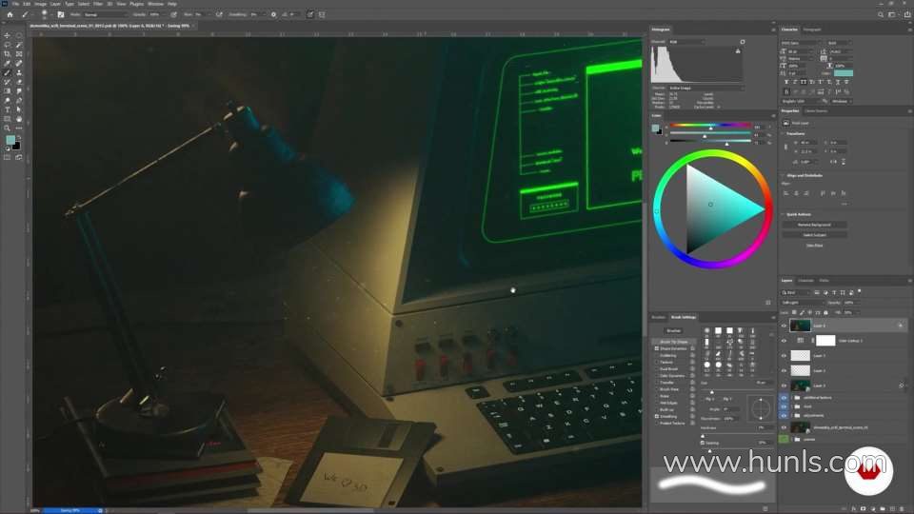Refresh the histogram with uncached data
This screenshot has width=914, height=514.
(742, 42)
